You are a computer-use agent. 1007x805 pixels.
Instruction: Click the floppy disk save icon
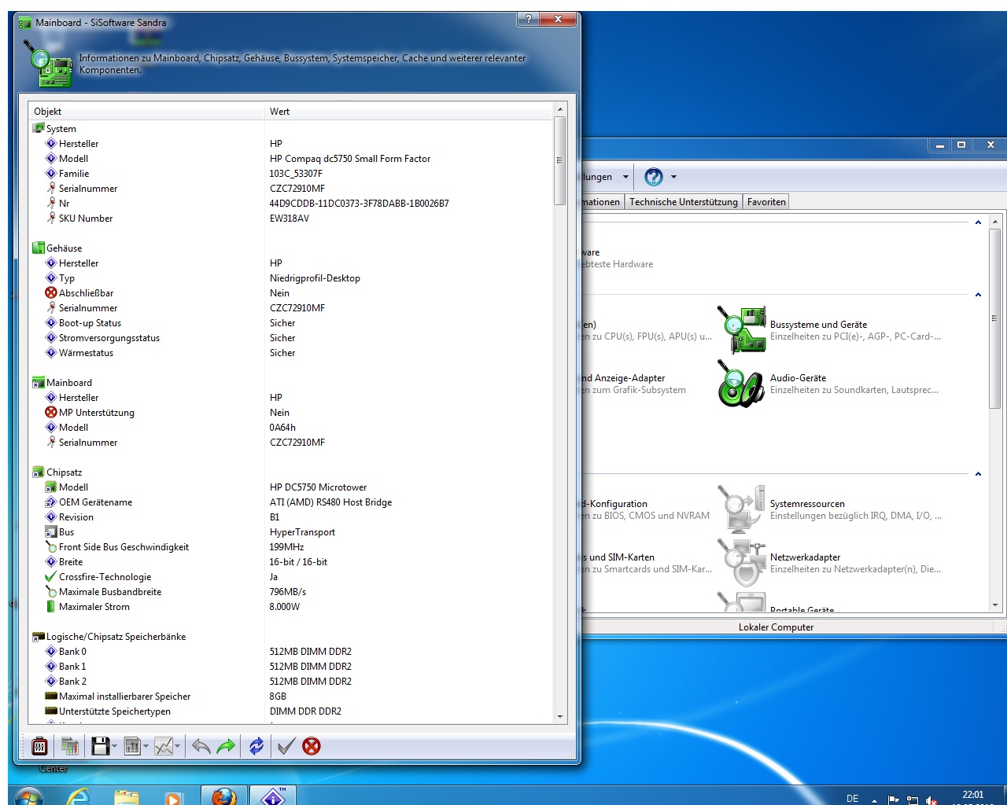tap(100, 746)
